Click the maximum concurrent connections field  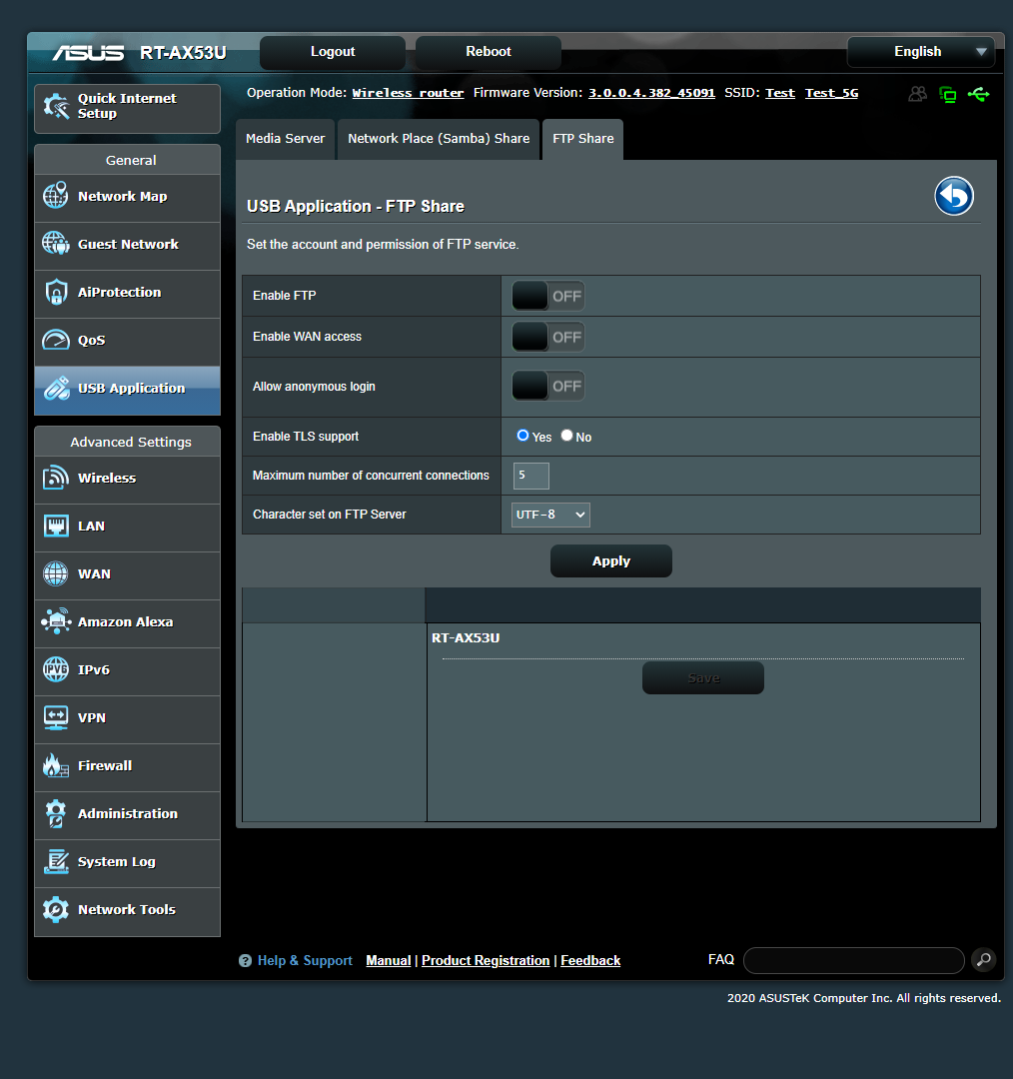530,476
